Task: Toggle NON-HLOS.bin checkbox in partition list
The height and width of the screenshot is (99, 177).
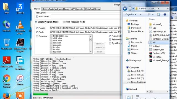Action: pos(51,36)
